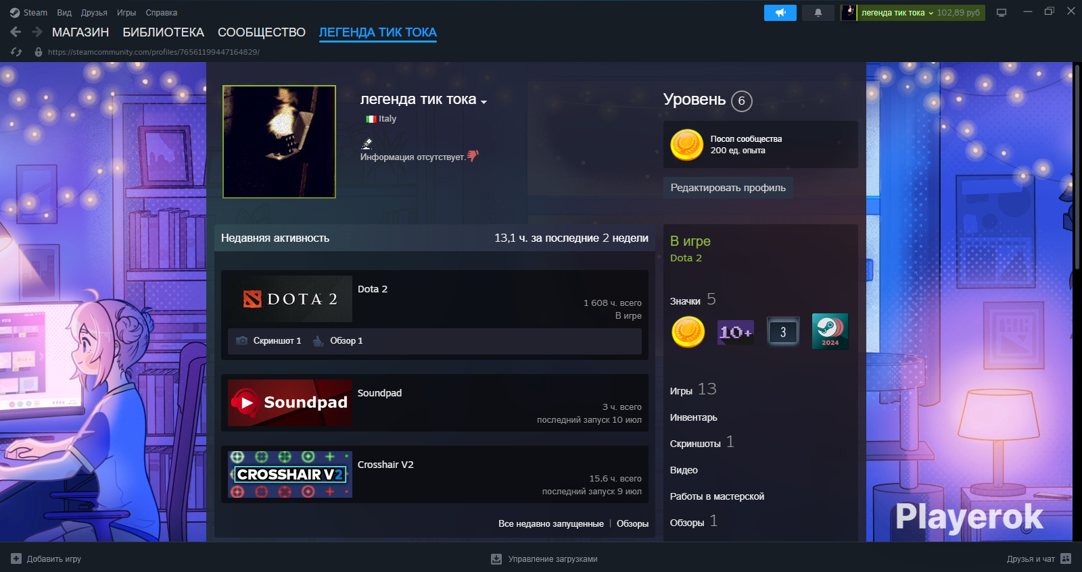The height and width of the screenshot is (572, 1082).
Task: Open the Обзоры link under recent activity
Action: [632, 524]
